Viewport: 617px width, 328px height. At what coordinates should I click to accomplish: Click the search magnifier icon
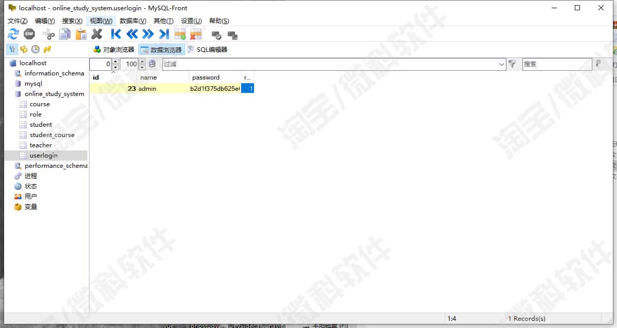pyautogui.click(x=598, y=64)
